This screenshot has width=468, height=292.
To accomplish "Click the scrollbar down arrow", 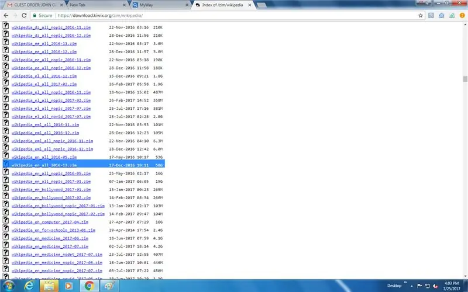I will click(x=465, y=276).
